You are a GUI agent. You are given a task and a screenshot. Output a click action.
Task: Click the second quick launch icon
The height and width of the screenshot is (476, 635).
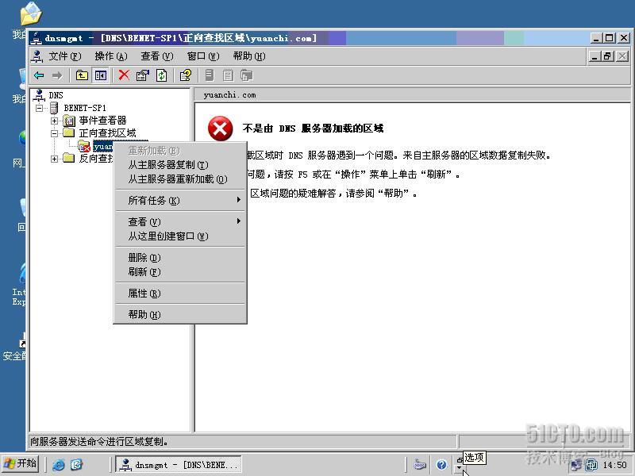76,464
